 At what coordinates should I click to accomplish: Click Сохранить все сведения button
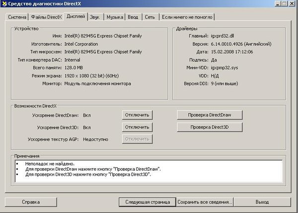tap(205, 202)
